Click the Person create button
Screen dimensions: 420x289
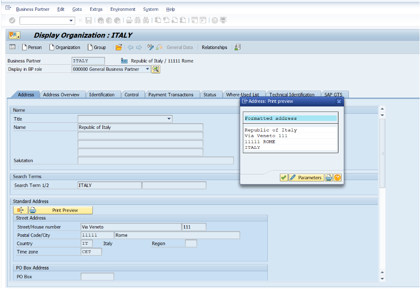point(32,47)
